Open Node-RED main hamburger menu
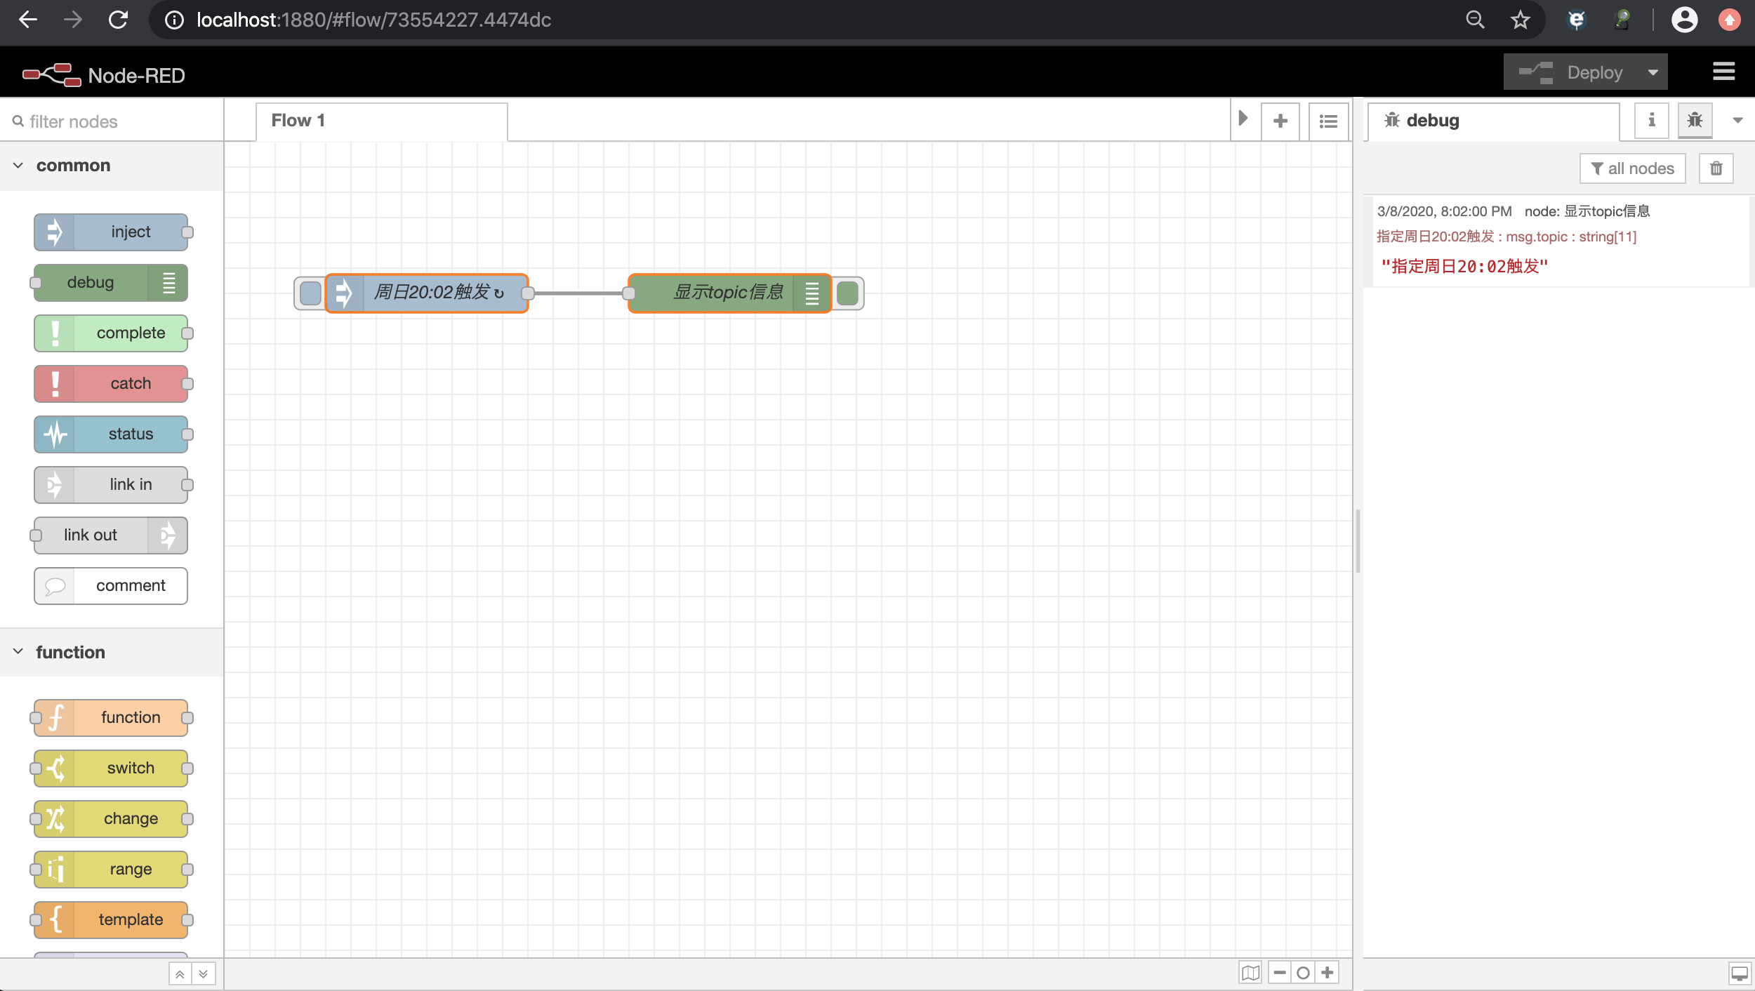Viewport: 1755px width, 991px height. click(x=1723, y=72)
